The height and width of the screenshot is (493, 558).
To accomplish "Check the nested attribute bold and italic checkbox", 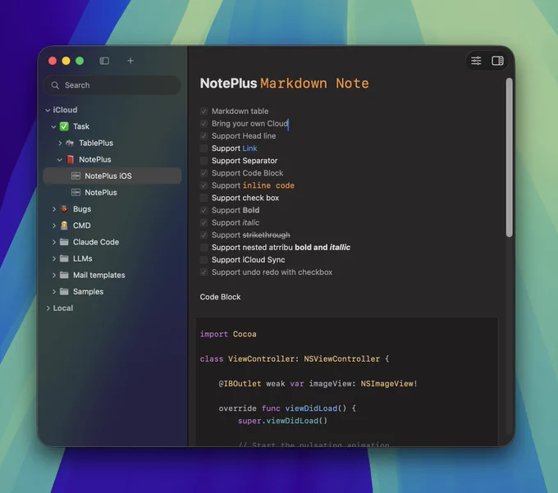I will click(204, 247).
